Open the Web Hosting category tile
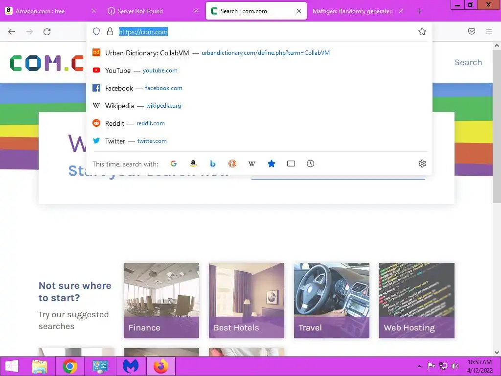 point(417,300)
